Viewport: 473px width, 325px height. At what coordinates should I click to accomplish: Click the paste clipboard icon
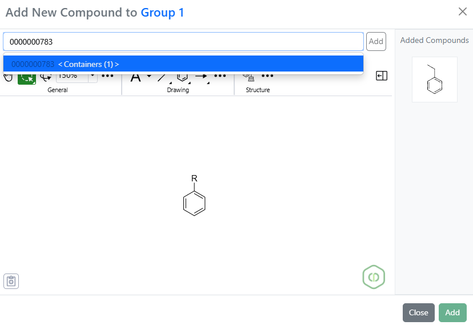coord(11,281)
